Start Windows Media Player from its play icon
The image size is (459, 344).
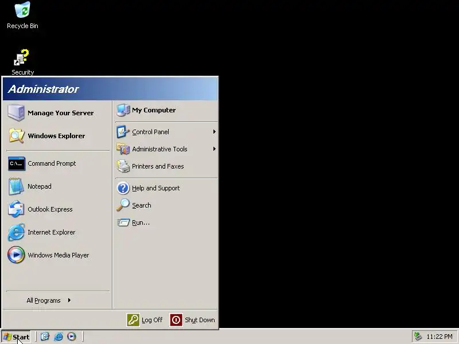click(16, 255)
